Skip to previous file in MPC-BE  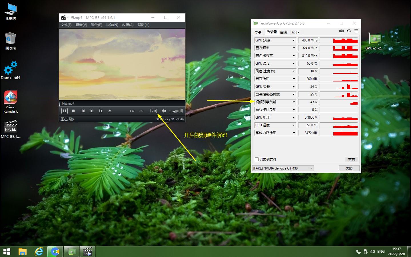coord(83,111)
